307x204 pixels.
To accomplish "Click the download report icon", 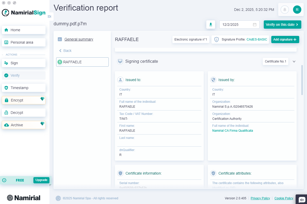I will [x=211, y=25].
